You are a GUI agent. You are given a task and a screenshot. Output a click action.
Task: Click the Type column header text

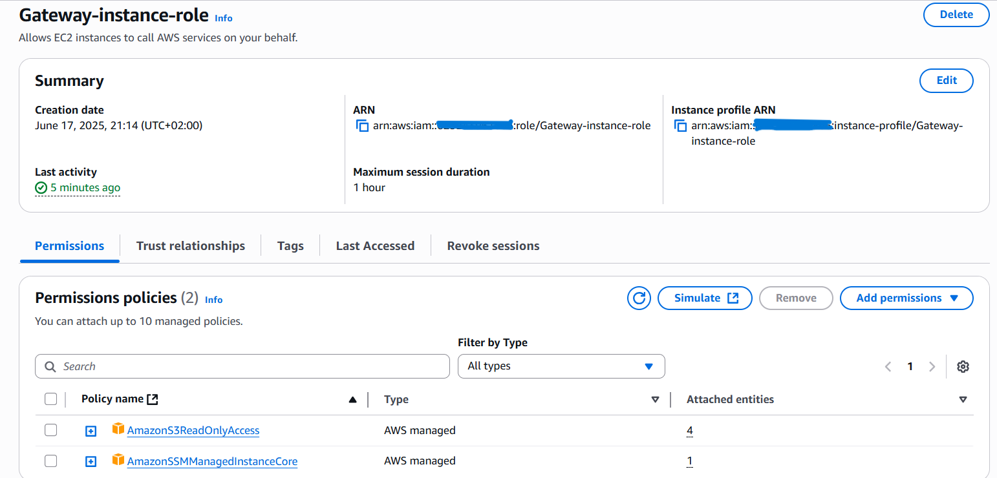pyautogui.click(x=396, y=399)
